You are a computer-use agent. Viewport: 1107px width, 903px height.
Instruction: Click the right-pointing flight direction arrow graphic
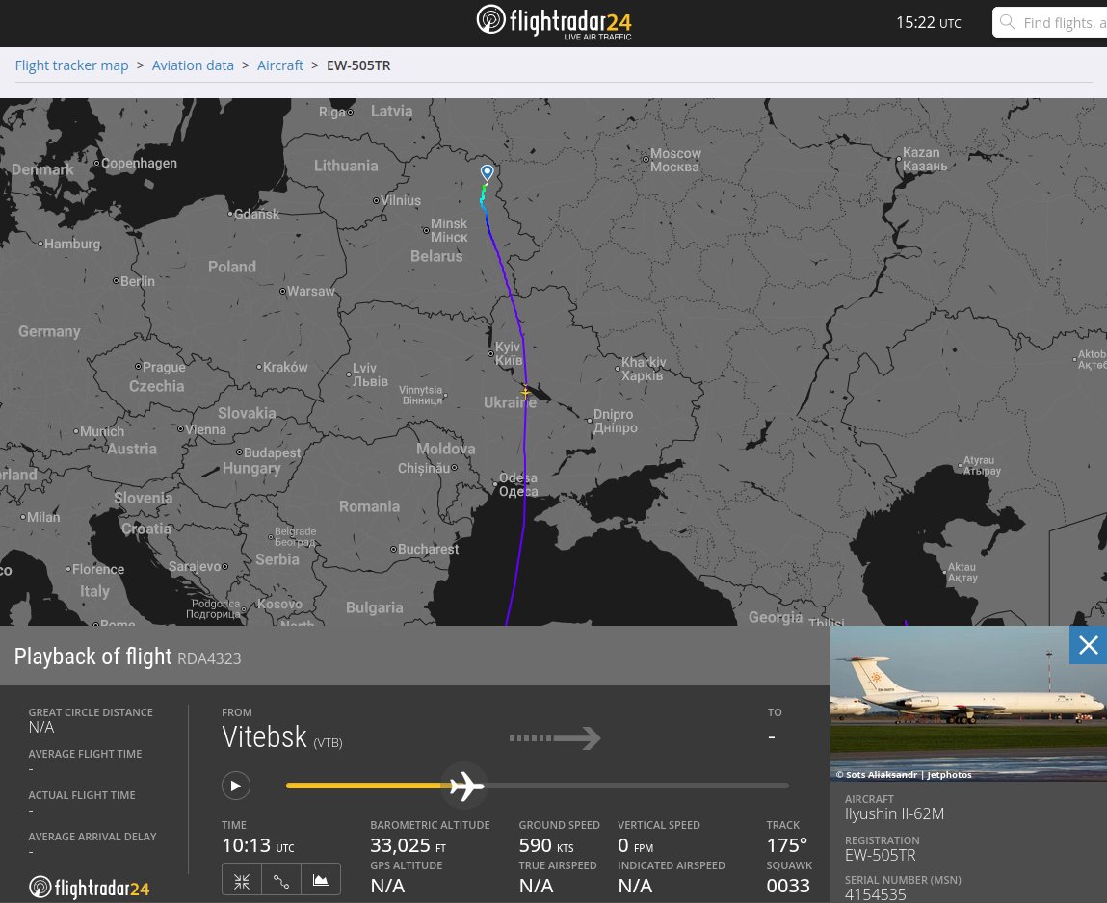pyautogui.click(x=555, y=738)
